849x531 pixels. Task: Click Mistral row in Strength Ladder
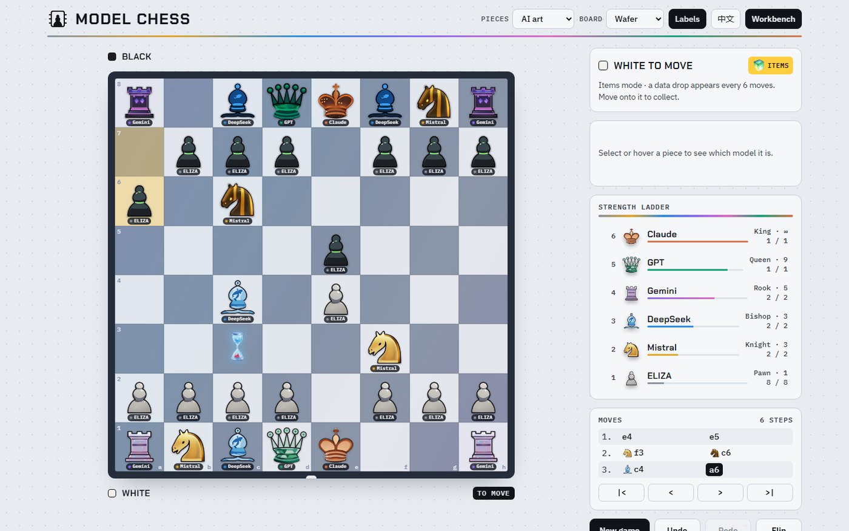point(696,350)
